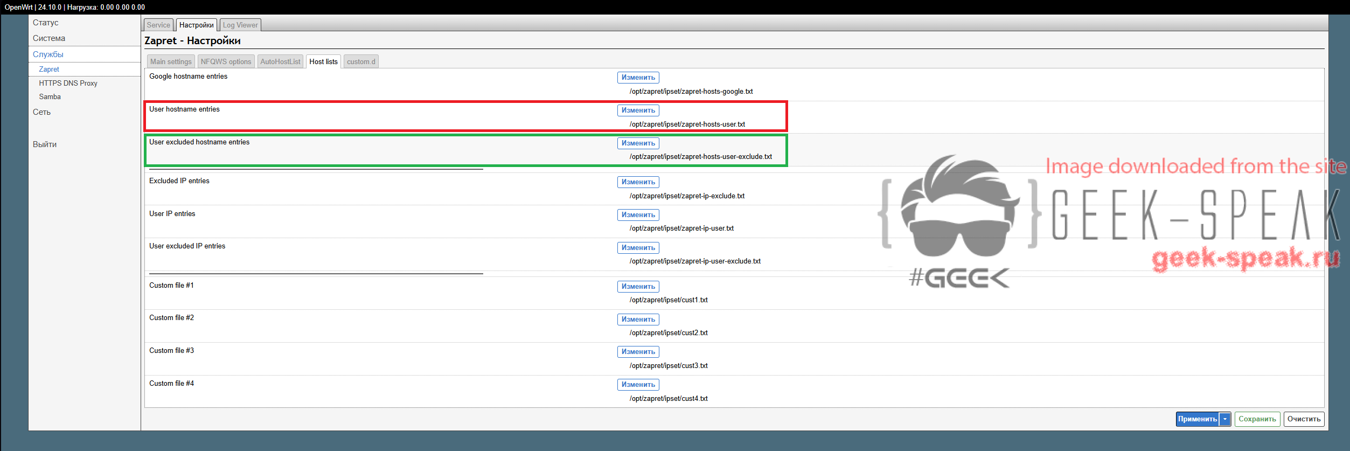Screen dimensions: 1350x451
Task: Expand the Сеть sidebar menu
Action: coord(41,112)
